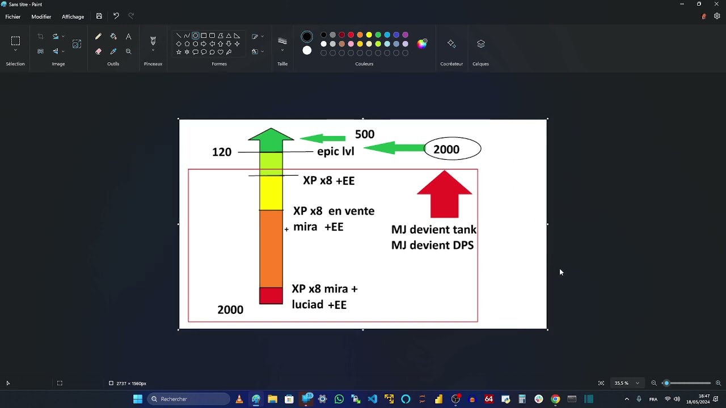Open the Edit colors rainbow wheel
The height and width of the screenshot is (408, 726).
tap(422, 44)
